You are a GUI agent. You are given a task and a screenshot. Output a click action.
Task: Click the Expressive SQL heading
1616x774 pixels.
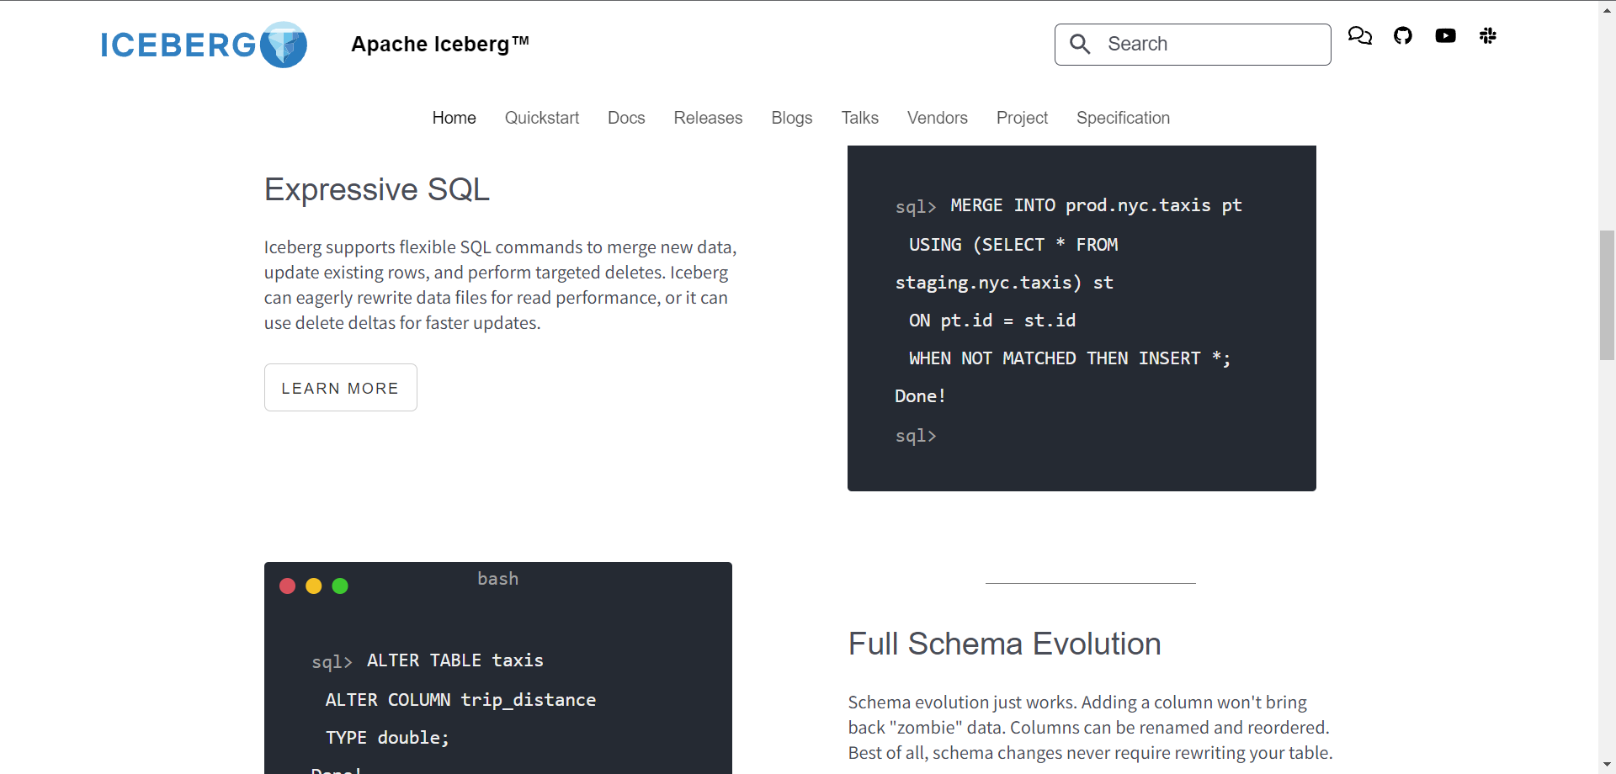[377, 189]
